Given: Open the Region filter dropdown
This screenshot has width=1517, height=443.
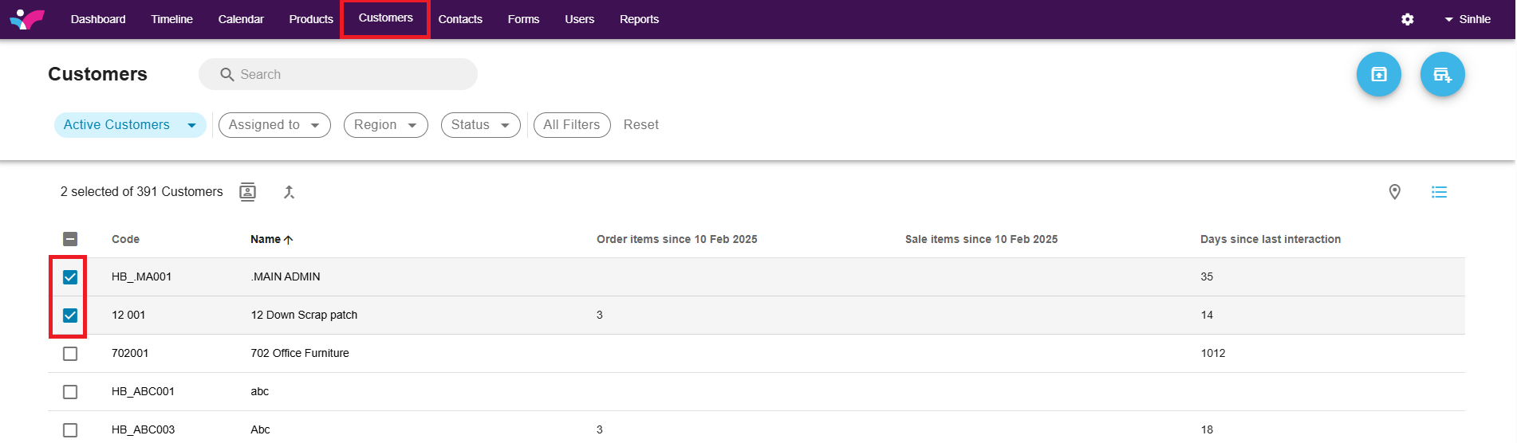Looking at the screenshot, I should coord(385,125).
